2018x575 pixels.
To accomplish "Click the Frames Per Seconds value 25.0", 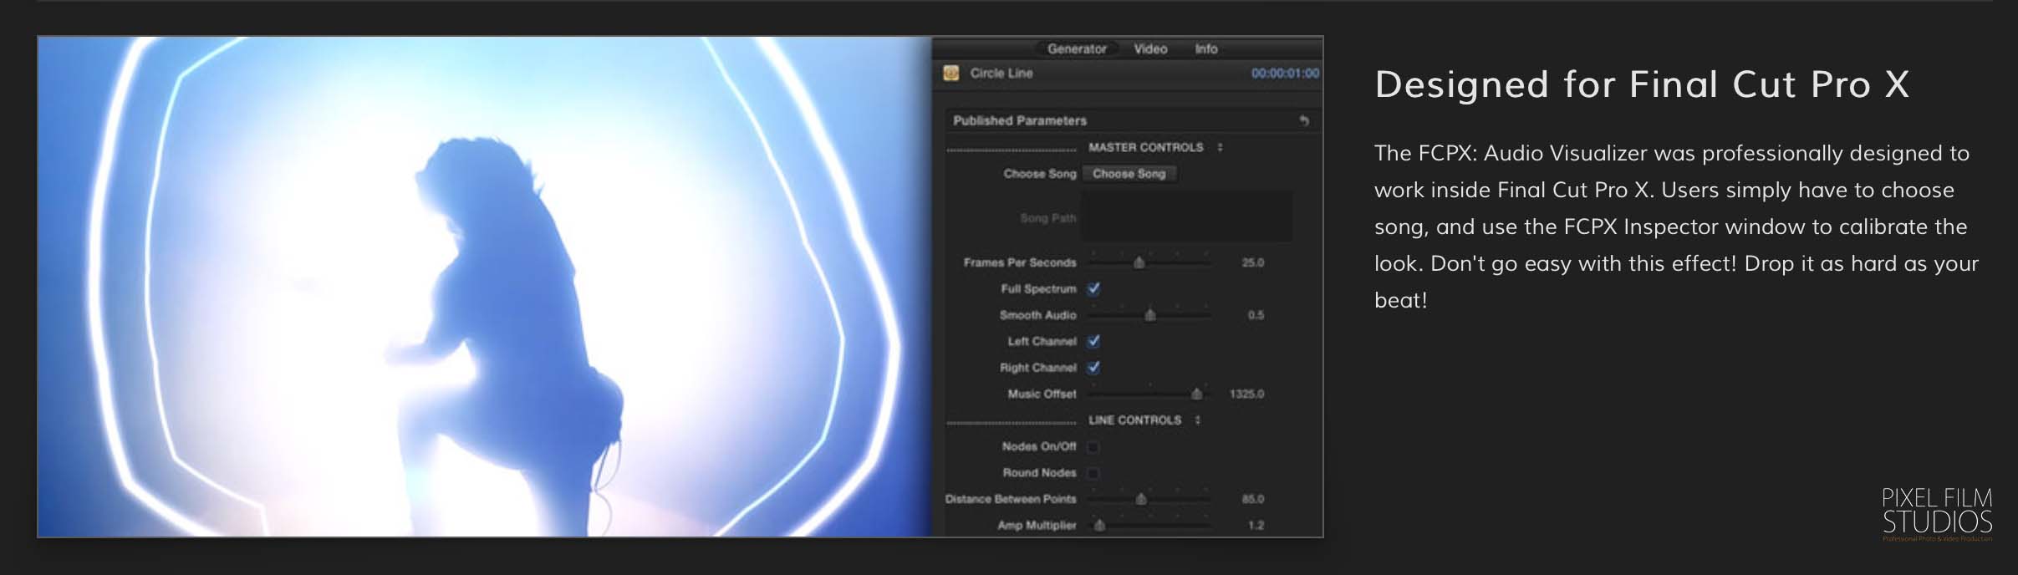I will (1252, 262).
